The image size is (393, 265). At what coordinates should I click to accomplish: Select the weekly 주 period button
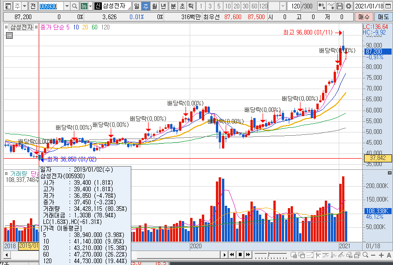point(146,6)
